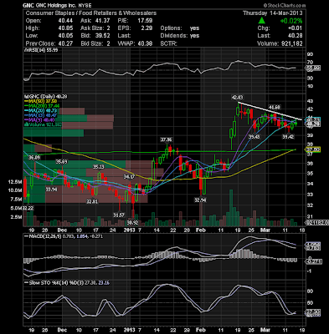Click the purple MA(9) legend entry

[40, 120]
